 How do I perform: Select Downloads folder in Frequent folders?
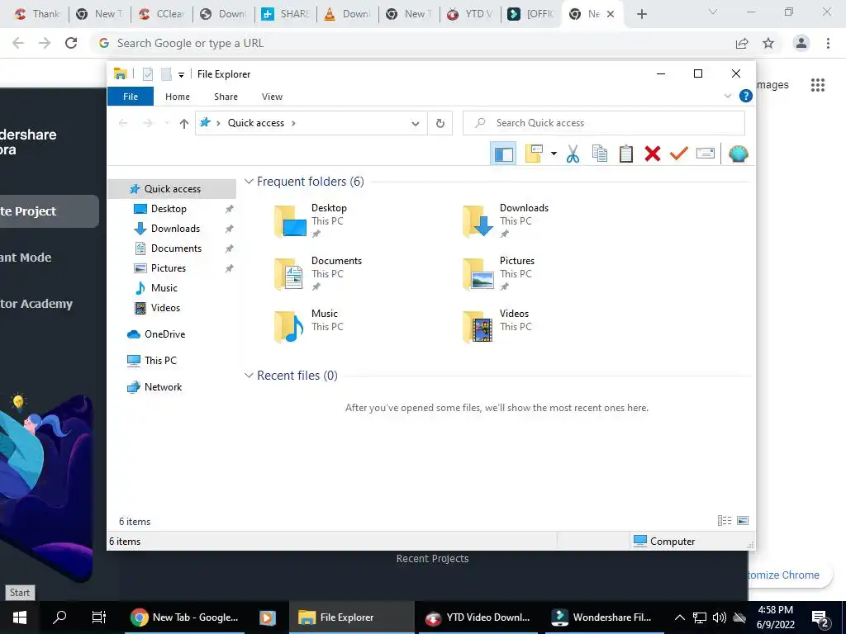(x=506, y=220)
